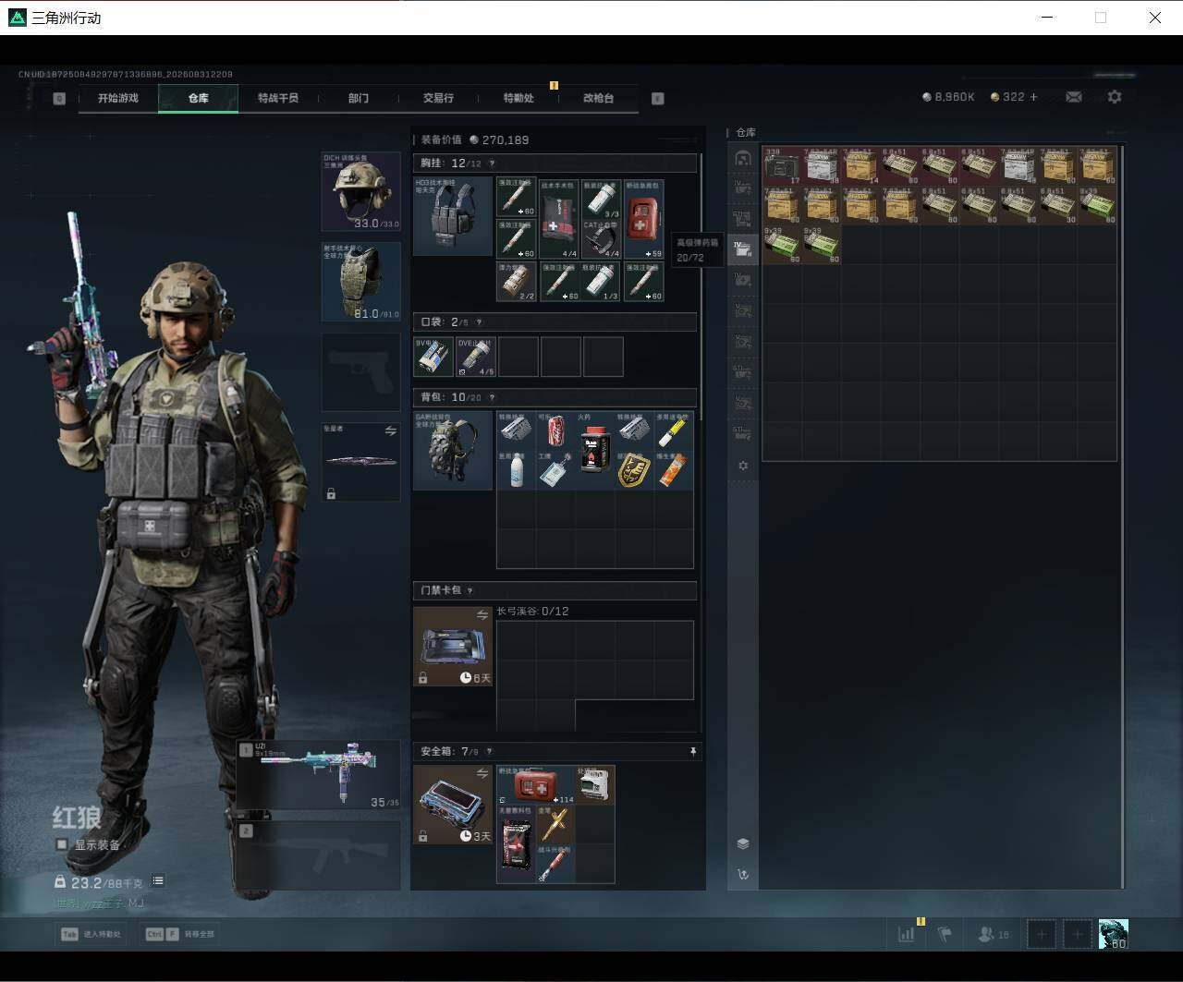Select the red medkit showing 114 in safe box
This screenshot has height=982, width=1183.
pos(536,785)
